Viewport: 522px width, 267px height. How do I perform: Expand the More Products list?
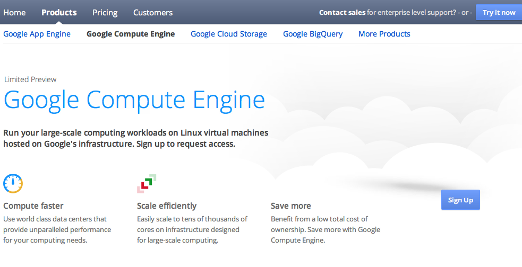point(384,34)
